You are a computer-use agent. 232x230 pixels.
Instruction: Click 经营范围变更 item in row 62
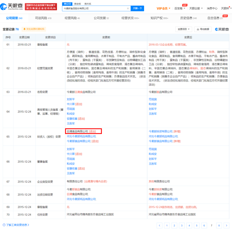click(x=45, y=68)
